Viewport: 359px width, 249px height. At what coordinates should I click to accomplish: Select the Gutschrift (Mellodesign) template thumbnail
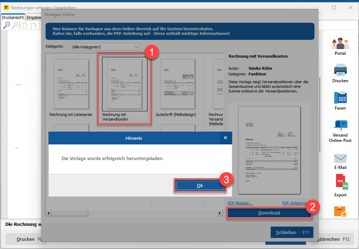click(178, 84)
